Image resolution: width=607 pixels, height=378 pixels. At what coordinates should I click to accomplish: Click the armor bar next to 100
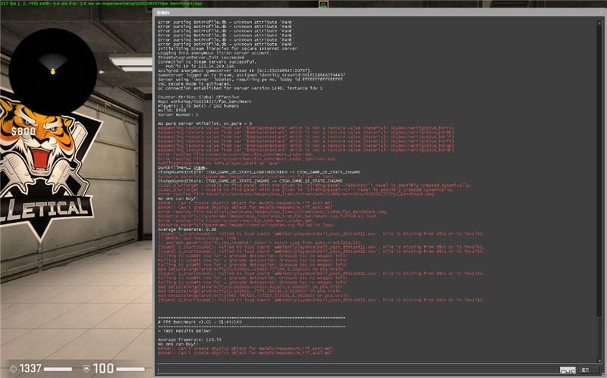(x=131, y=369)
